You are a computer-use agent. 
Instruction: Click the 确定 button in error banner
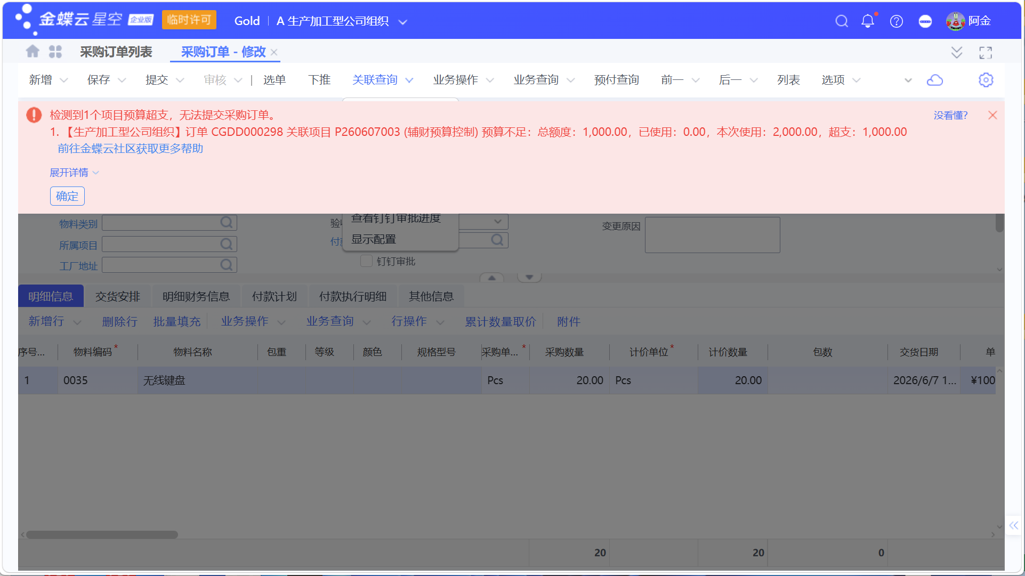pyautogui.click(x=67, y=196)
